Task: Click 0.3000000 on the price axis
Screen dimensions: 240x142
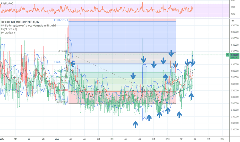Action: pyautogui.click(x=235, y=117)
